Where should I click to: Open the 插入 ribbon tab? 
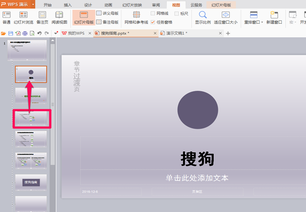click(68, 5)
